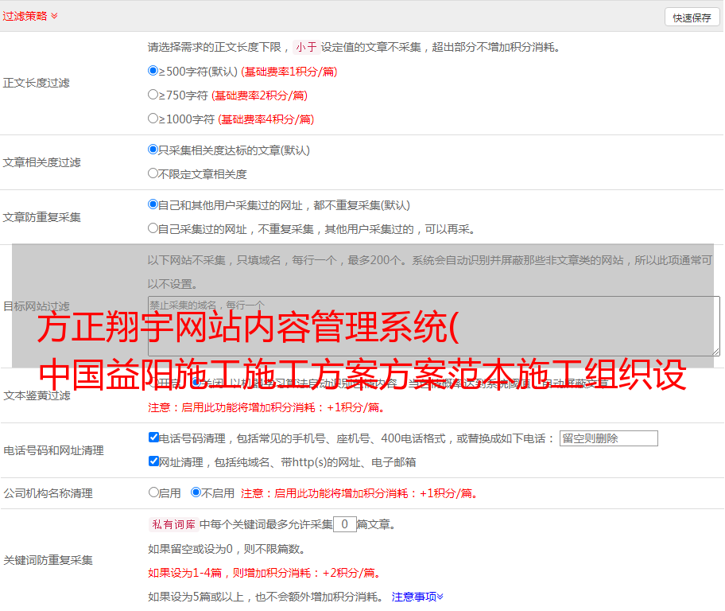Click the articles-per-keyword field showing 0

[x=344, y=524]
